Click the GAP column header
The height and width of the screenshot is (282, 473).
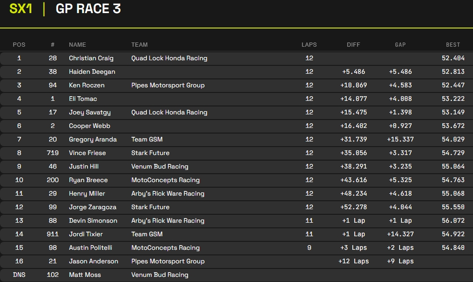[400, 45]
